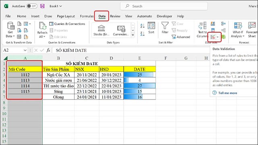The width and height of the screenshot is (258, 145).
Task: Go to next row of Data Types gallery
Action: click(x=133, y=31)
